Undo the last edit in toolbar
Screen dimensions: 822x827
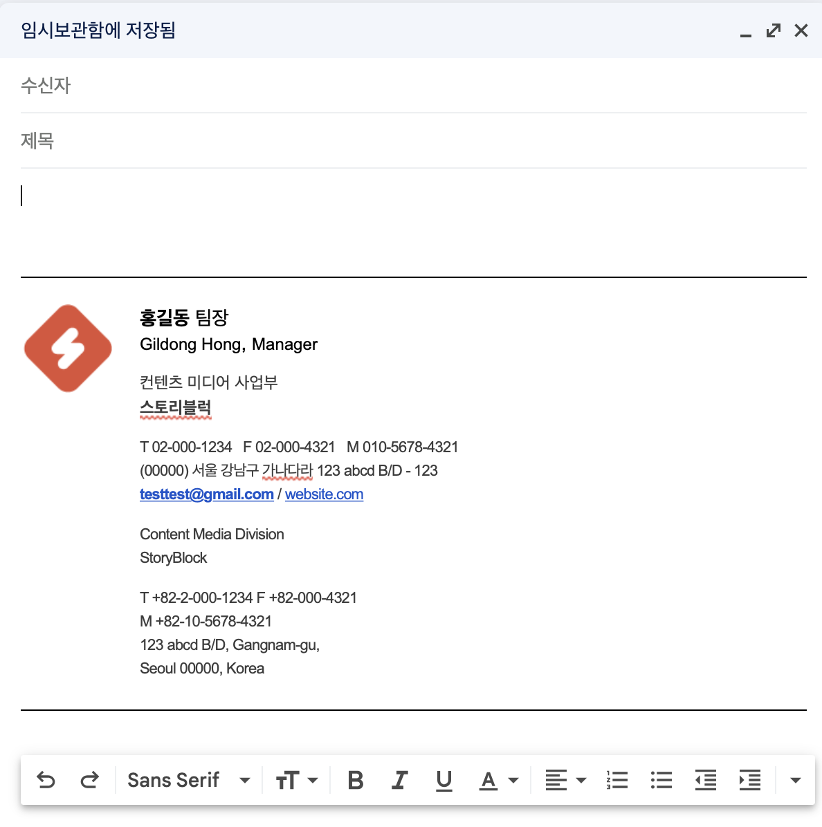(x=46, y=779)
